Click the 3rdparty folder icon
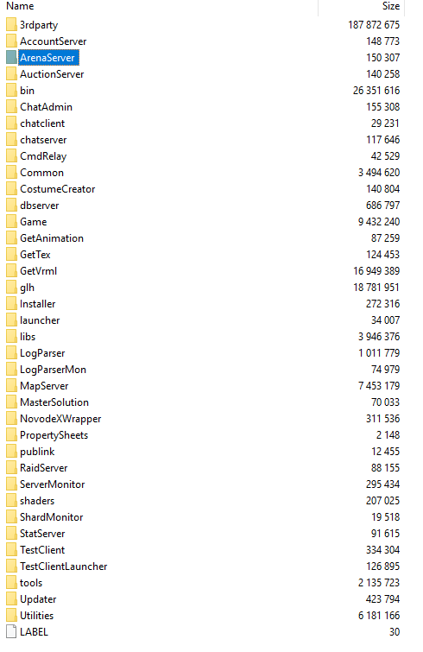Screen dimensions: 423x652 click(x=11, y=25)
